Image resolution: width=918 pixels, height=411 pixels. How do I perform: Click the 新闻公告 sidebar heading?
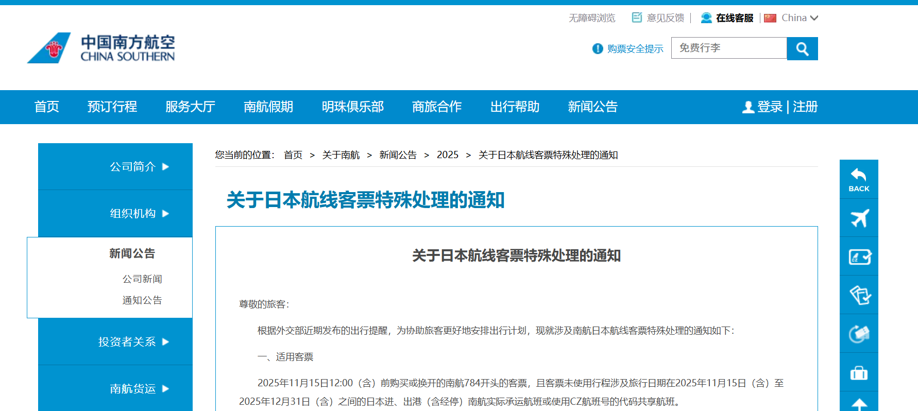coord(132,253)
